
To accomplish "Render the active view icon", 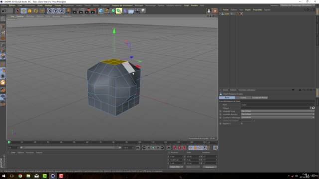I will [75, 11].
